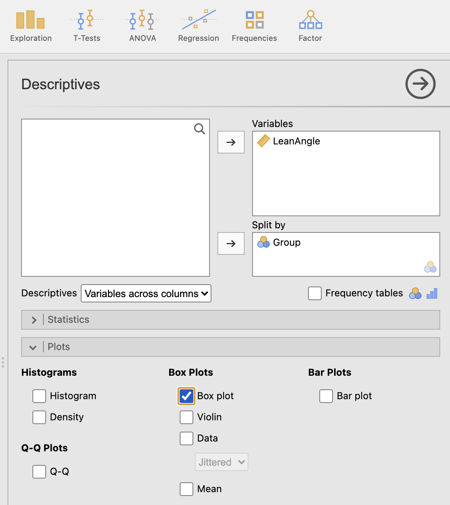Select the Group variable under Split by

pos(287,242)
